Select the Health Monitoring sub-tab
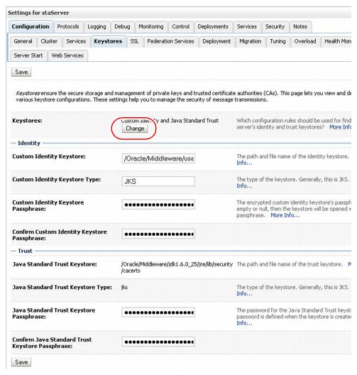Viewport: 357px width, 375px height. click(x=337, y=42)
